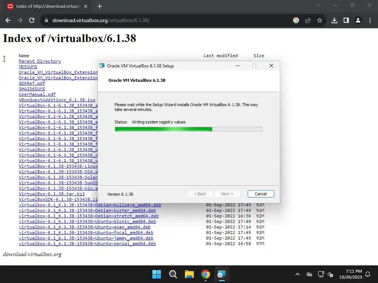Open the Chrome three-dot menu

click(x=370, y=21)
